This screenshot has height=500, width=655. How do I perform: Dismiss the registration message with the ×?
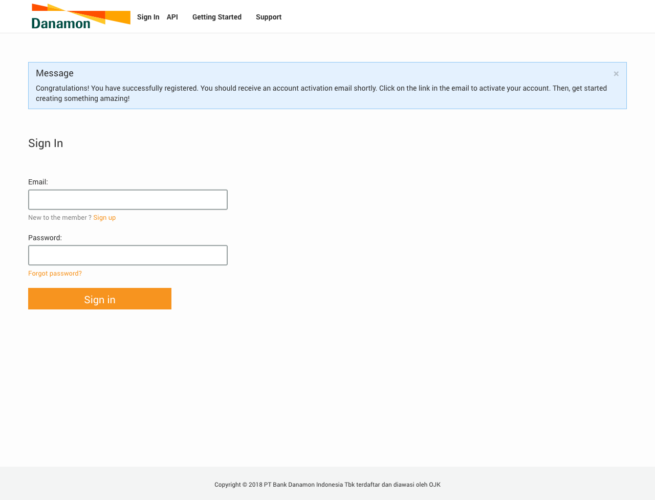tap(616, 74)
